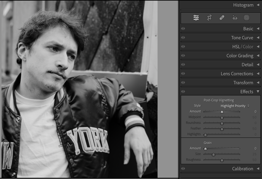Activate the Red Eye Correction tool

tap(234, 18)
